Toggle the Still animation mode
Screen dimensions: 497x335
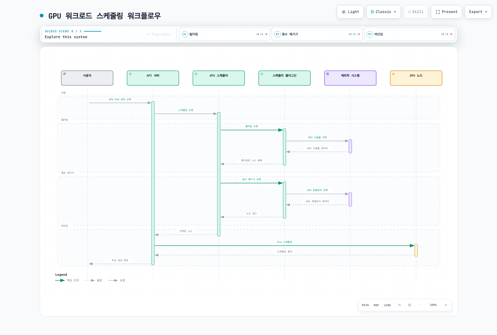(416, 12)
